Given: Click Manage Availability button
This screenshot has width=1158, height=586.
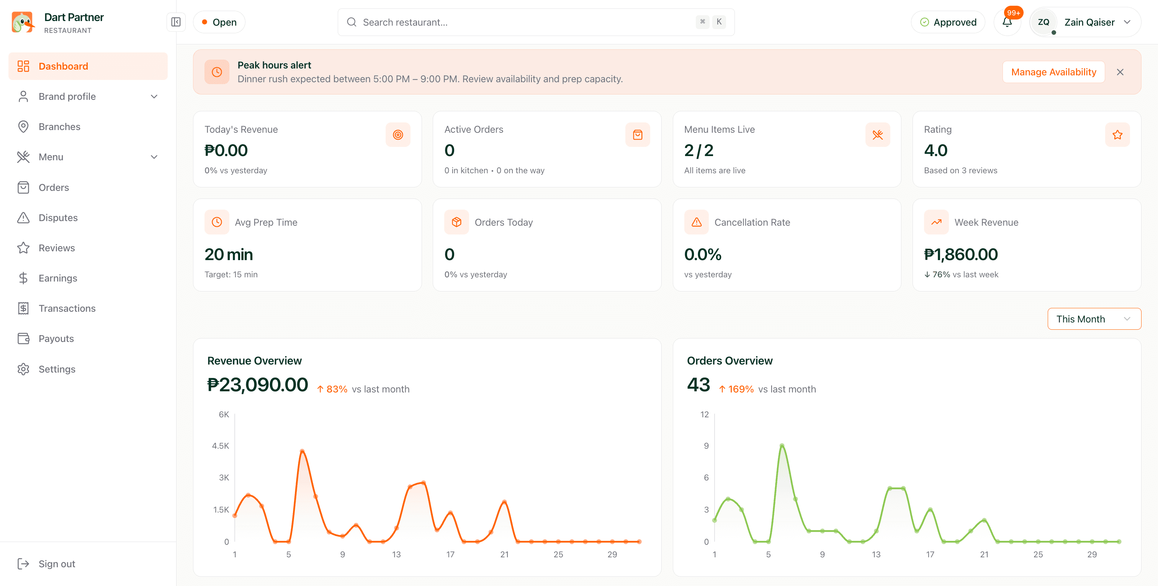Looking at the screenshot, I should [1053, 72].
